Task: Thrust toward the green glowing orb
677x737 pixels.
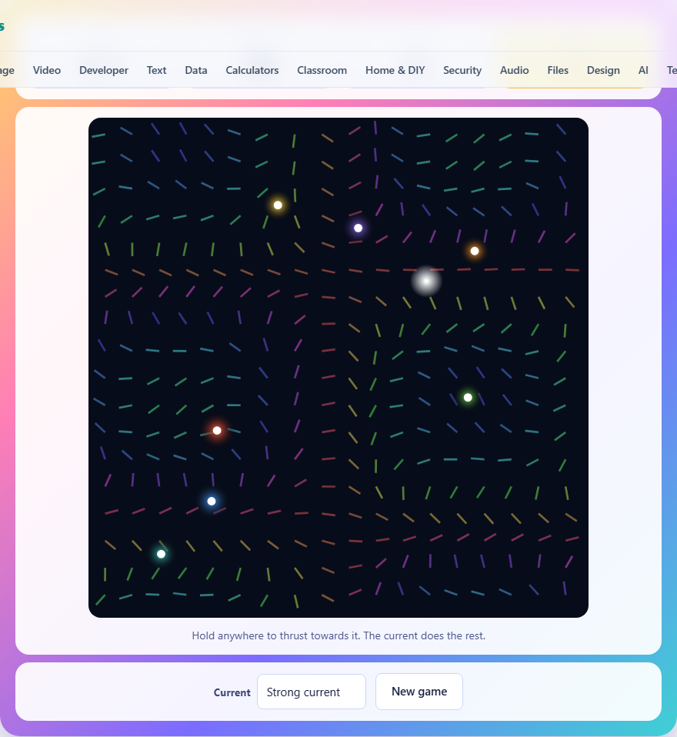Action: point(468,398)
